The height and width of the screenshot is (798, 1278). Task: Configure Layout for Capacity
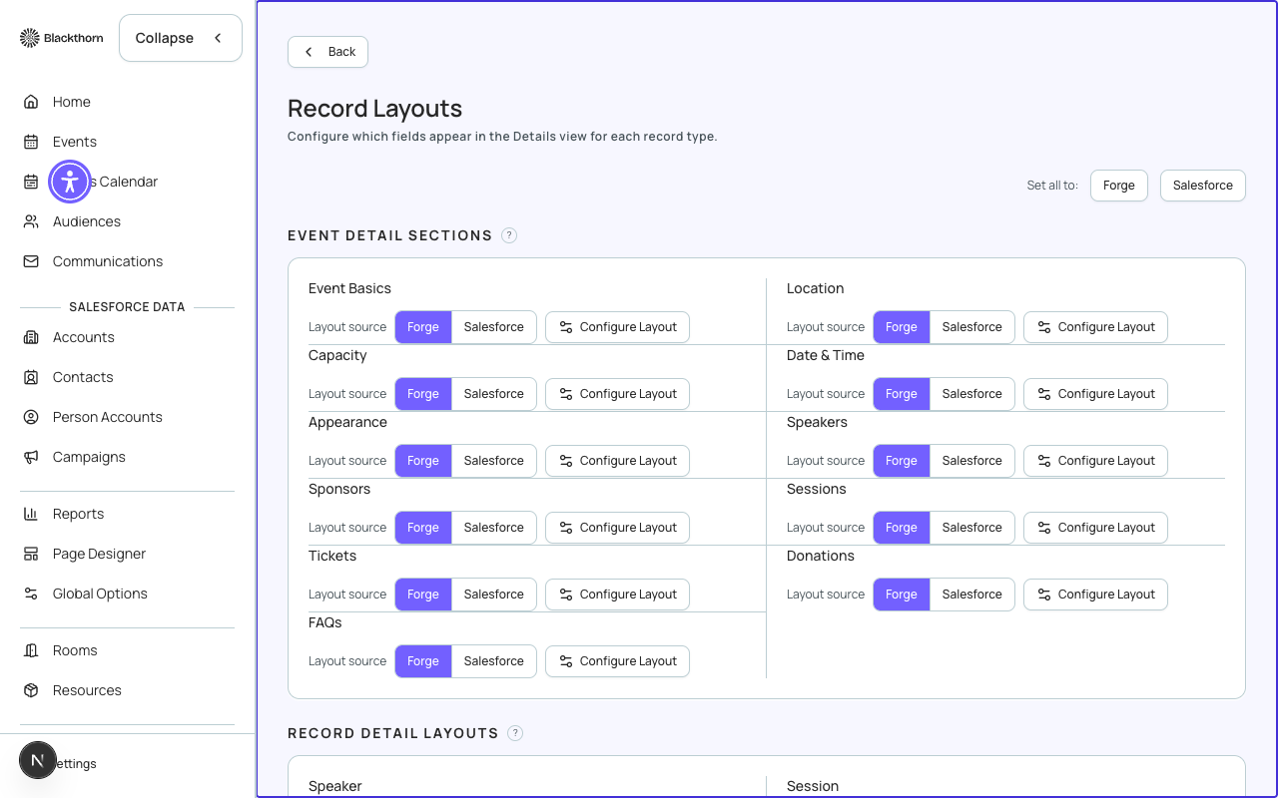[617, 394]
